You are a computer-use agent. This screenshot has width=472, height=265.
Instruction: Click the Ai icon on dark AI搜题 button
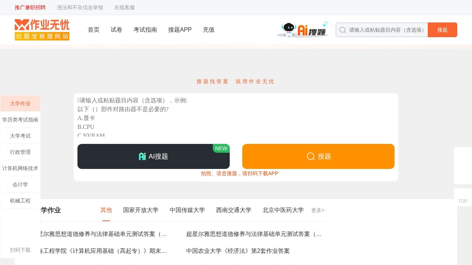point(143,156)
